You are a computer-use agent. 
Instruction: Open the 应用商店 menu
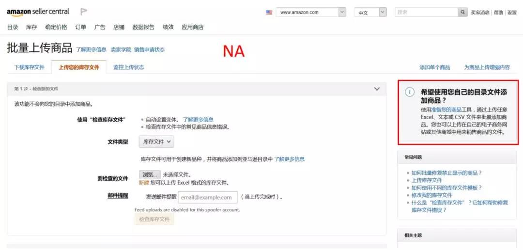(x=192, y=27)
